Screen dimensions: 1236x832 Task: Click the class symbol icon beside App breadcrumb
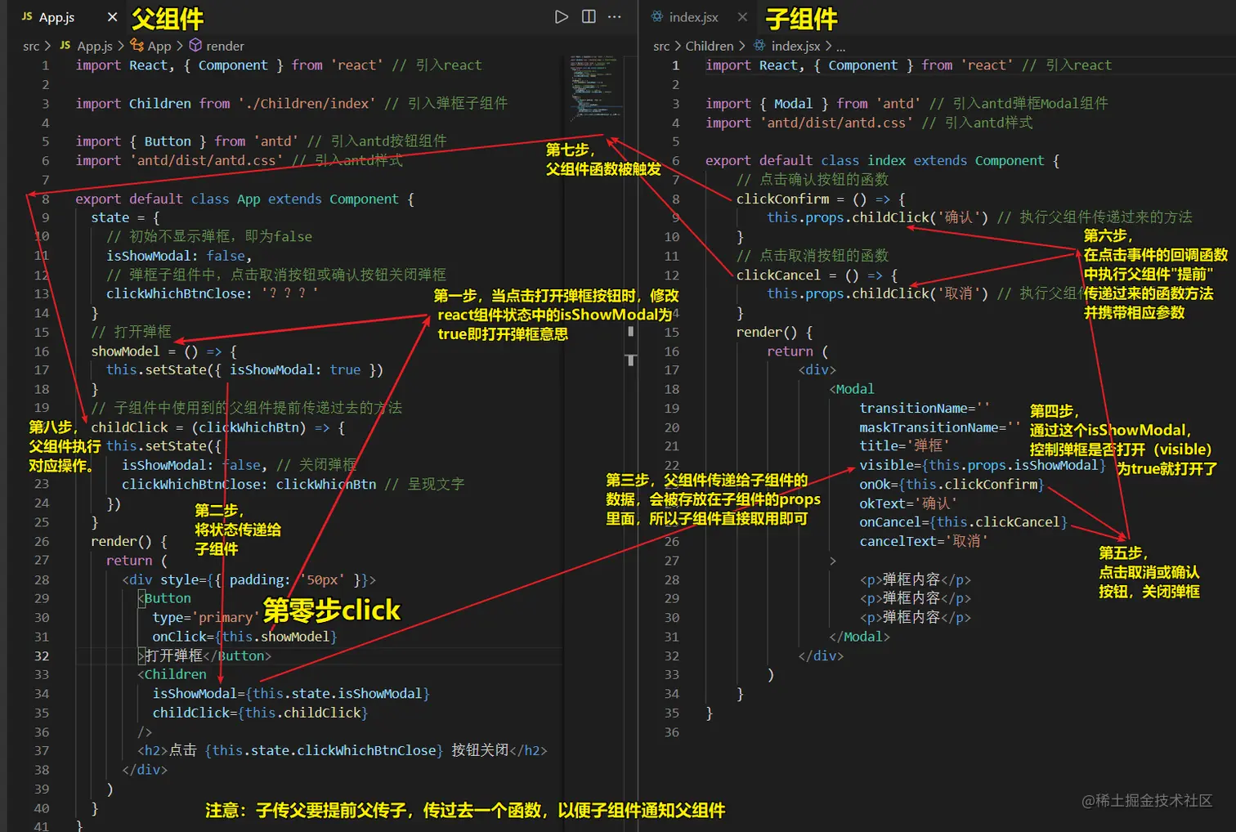tap(137, 46)
